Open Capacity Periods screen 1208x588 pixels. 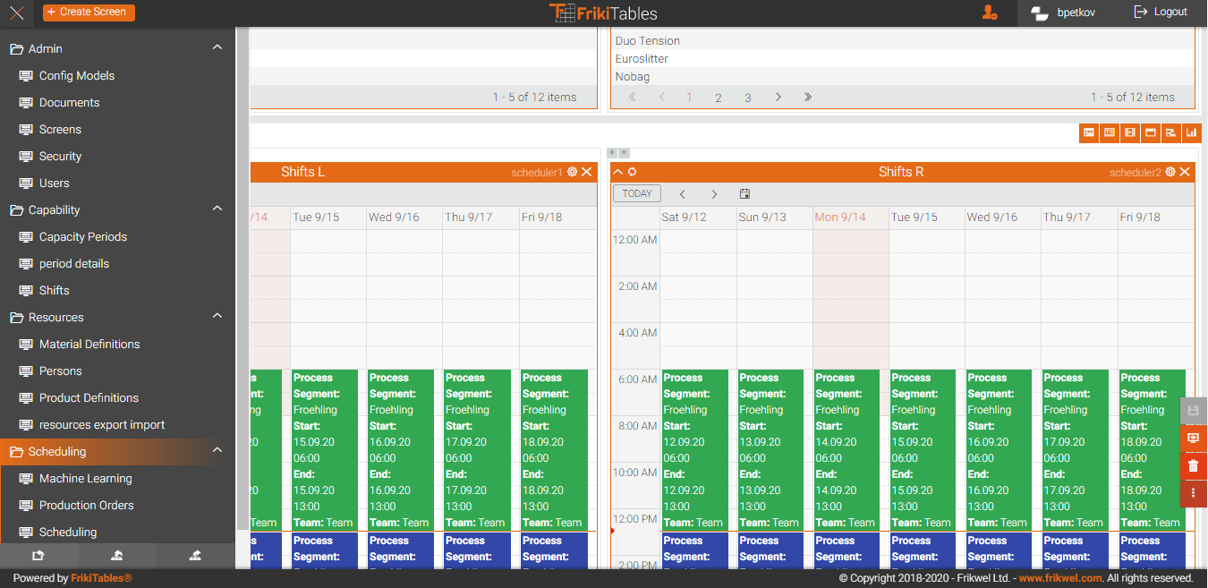82,236
